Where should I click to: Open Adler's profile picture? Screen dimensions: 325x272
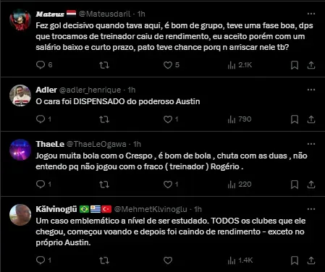point(20,95)
